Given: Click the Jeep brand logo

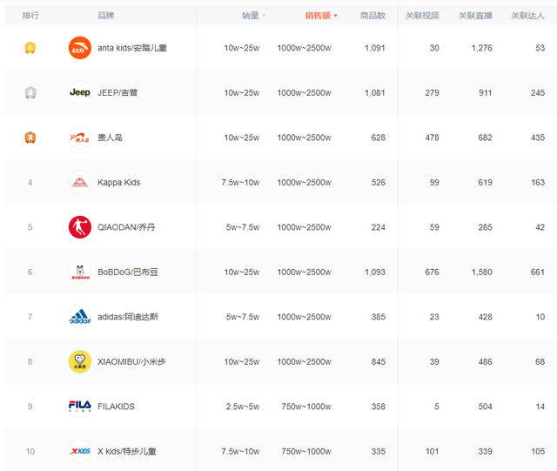Looking at the screenshot, I should pyautogui.click(x=79, y=93).
